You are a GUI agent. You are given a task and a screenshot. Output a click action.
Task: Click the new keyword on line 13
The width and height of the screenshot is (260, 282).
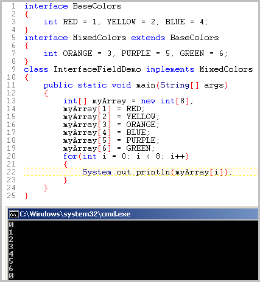pos(148,101)
